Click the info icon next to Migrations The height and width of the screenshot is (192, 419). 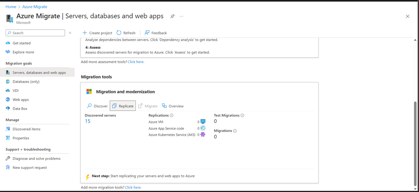pyautogui.click(x=235, y=131)
